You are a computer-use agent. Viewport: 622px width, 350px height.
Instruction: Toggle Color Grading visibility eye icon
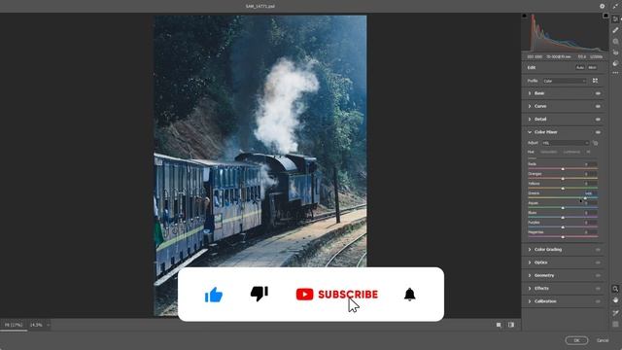click(598, 250)
